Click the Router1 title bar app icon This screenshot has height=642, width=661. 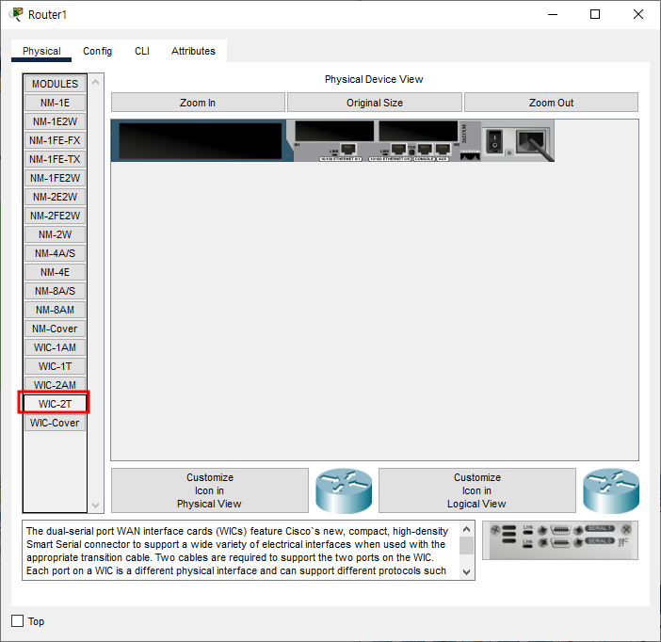[x=17, y=14]
